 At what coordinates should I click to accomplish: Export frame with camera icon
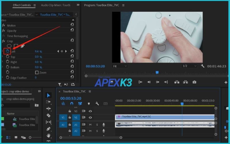[194, 82]
